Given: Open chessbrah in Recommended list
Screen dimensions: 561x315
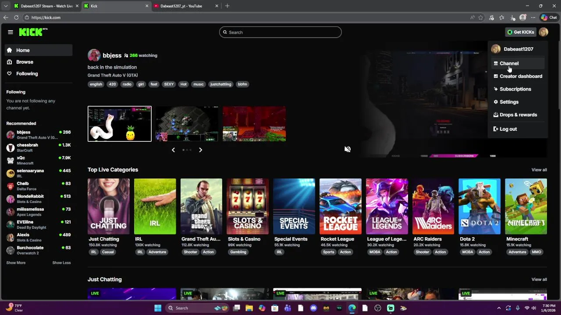Looking at the screenshot, I should click(x=39, y=147).
